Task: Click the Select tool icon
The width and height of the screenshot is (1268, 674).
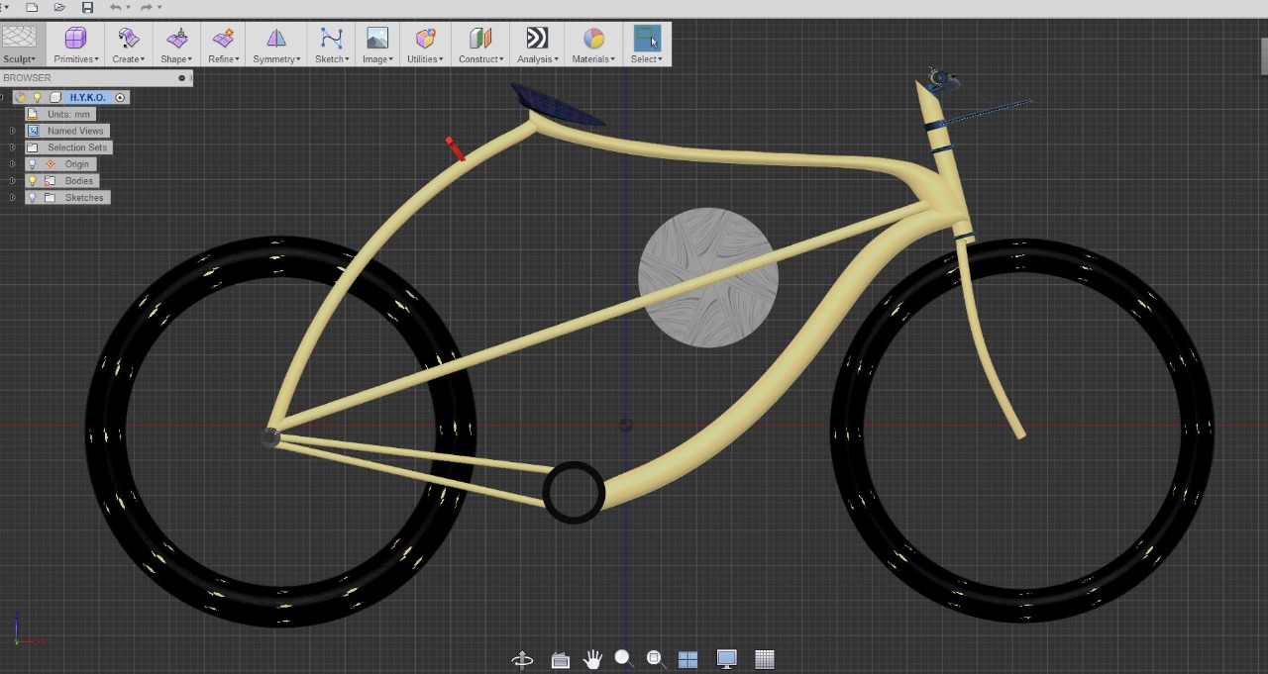Action: 647,39
